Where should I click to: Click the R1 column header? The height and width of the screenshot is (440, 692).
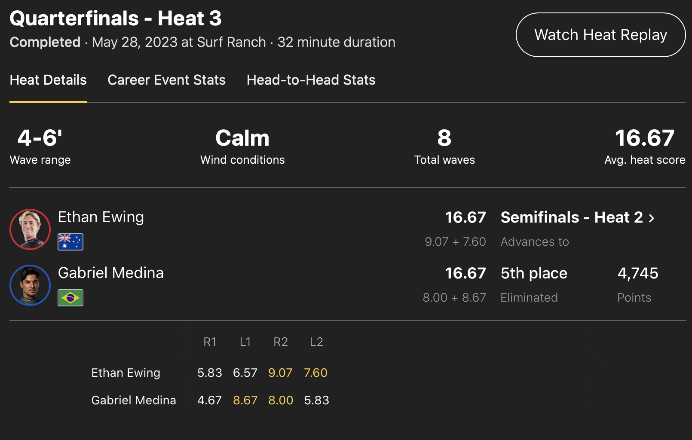210,342
